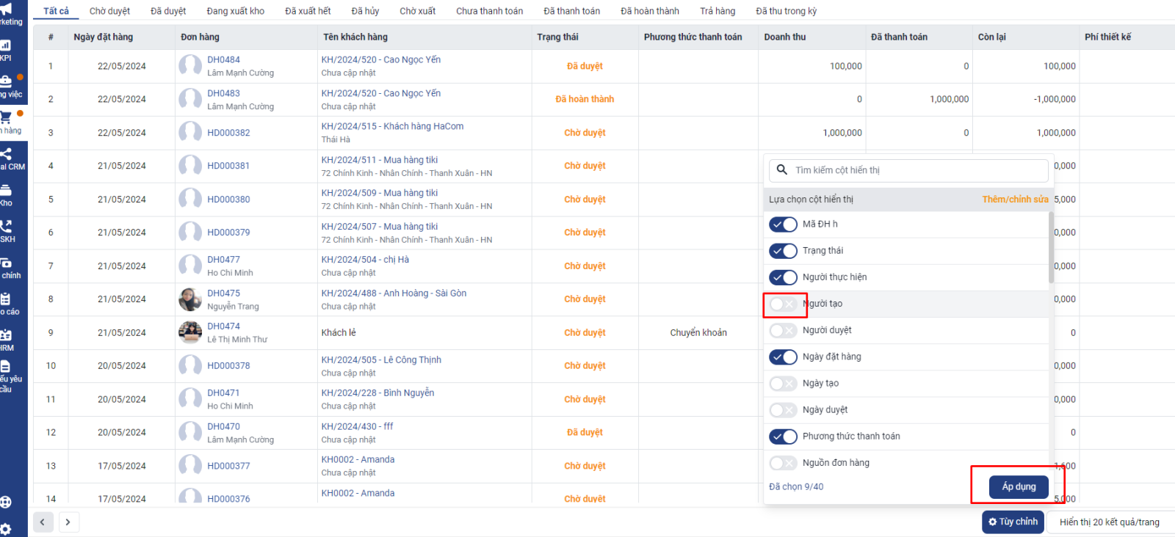Click the Thêm/chỉnh sửa link
Image resolution: width=1175 pixels, height=537 pixels.
pos(1015,200)
